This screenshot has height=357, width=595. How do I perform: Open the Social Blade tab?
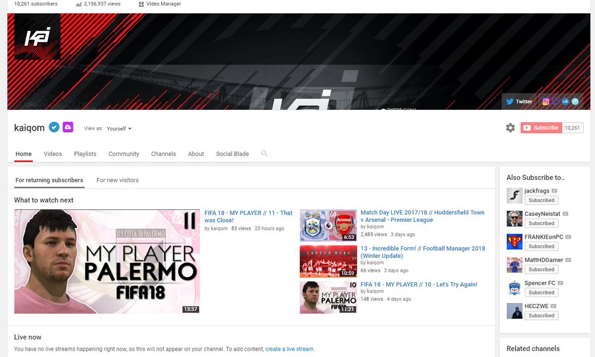[x=233, y=154]
